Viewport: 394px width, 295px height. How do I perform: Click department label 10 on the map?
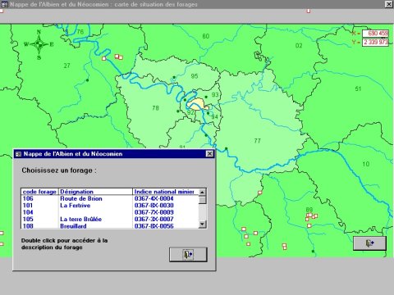click(x=366, y=164)
